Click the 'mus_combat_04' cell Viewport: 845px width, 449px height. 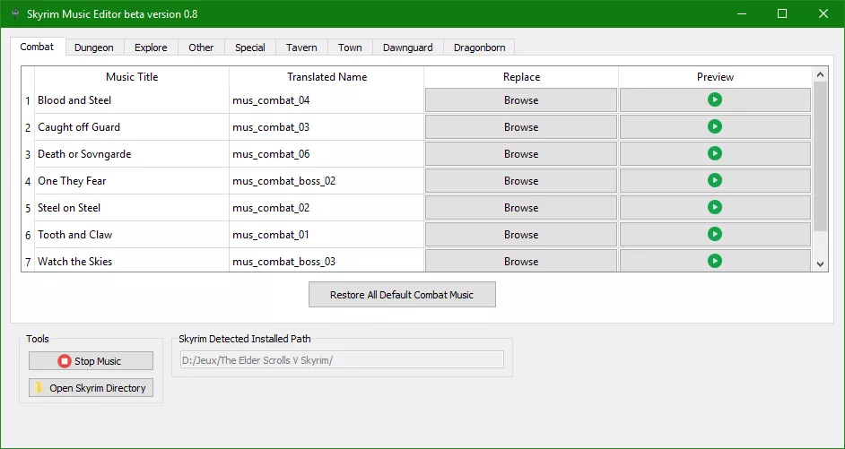[x=327, y=100]
